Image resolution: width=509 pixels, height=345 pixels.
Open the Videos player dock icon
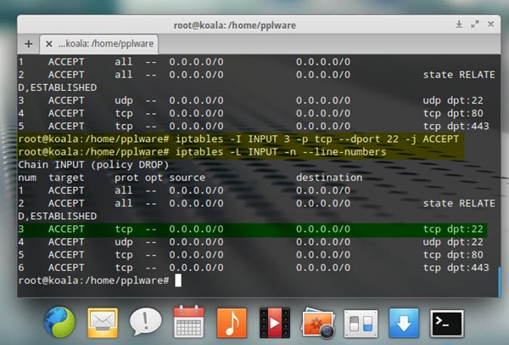pyautogui.click(x=275, y=323)
